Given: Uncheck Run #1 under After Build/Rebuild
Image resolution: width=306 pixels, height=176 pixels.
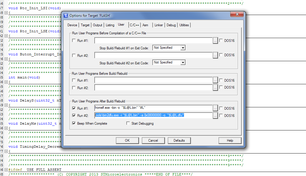Looking at the screenshot, I should click(74, 108).
